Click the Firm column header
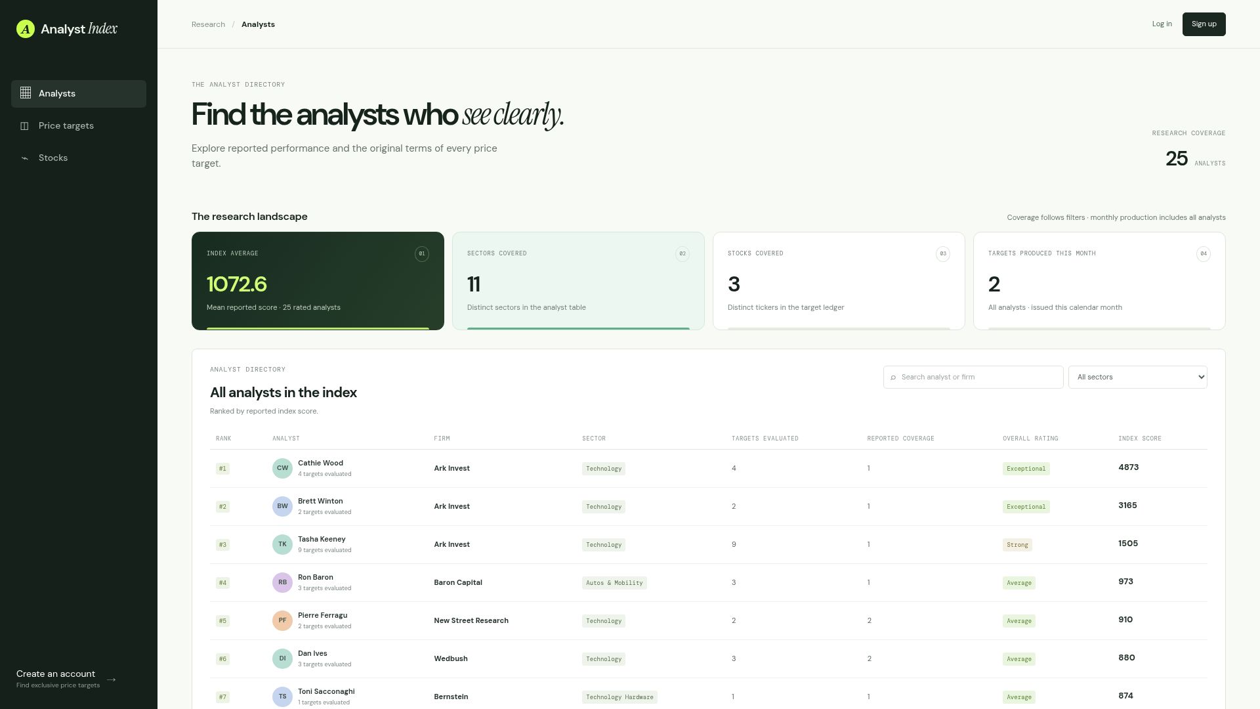This screenshot has height=709, width=1260. pyautogui.click(x=442, y=439)
